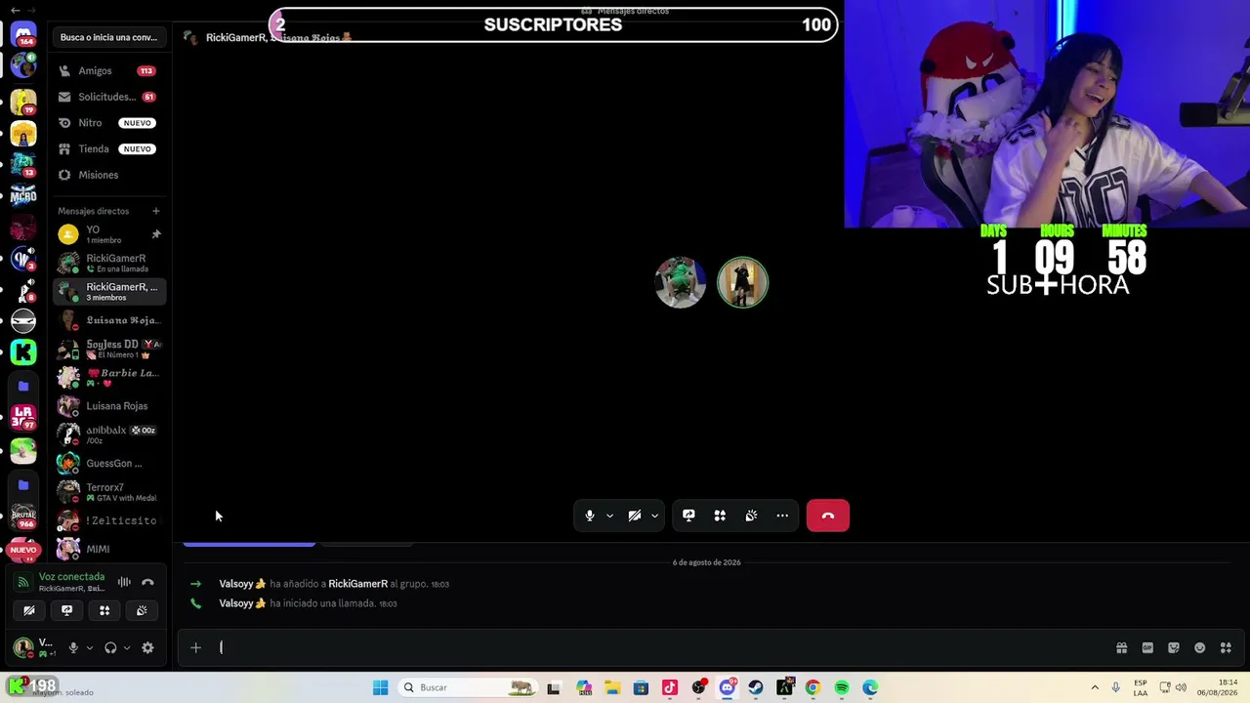The width and height of the screenshot is (1250, 703).
Task: Open the Amigos page
Action: (108, 70)
